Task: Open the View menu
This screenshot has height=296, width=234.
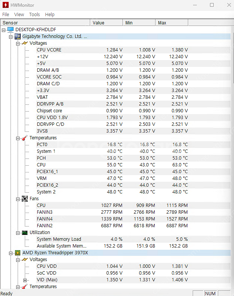Action: [x=19, y=15]
